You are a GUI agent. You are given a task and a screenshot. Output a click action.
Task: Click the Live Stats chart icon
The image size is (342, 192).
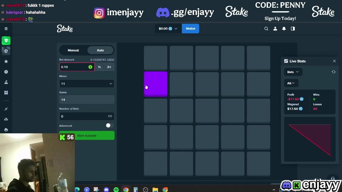(286, 61)
